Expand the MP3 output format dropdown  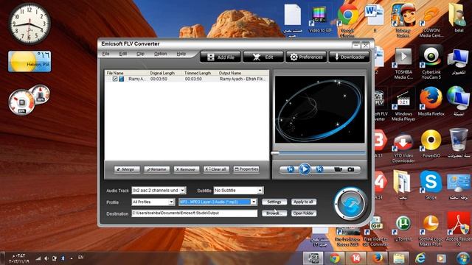[x=254, y=202]
